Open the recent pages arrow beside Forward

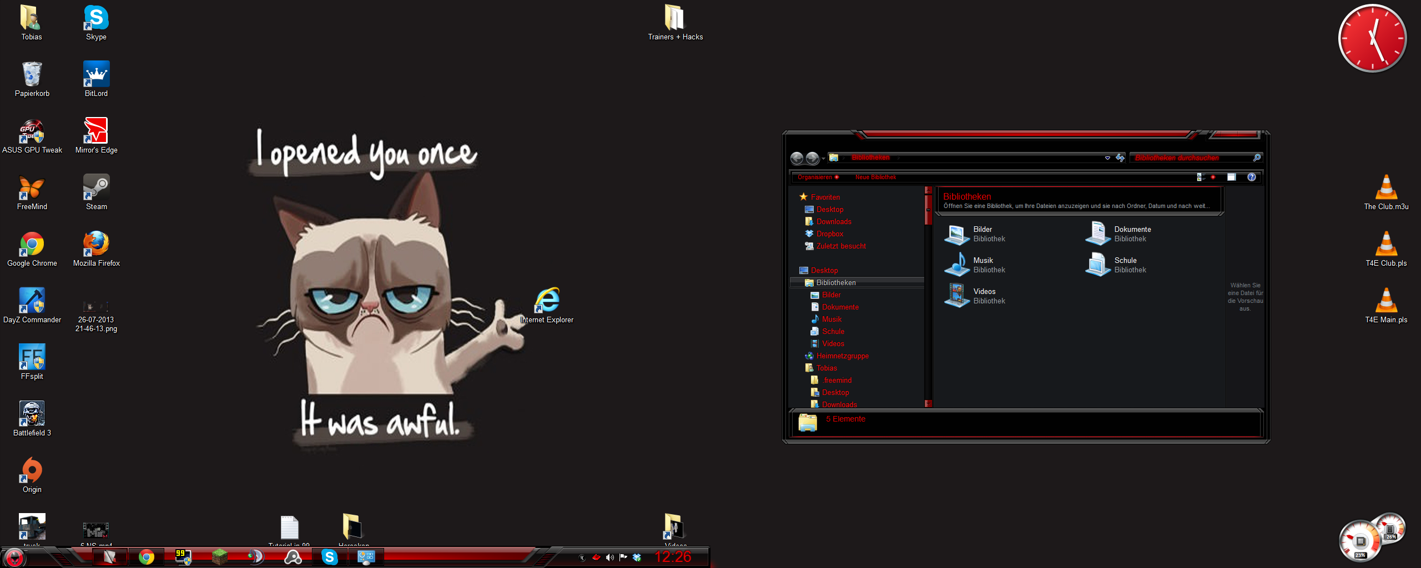coord(823,159)
